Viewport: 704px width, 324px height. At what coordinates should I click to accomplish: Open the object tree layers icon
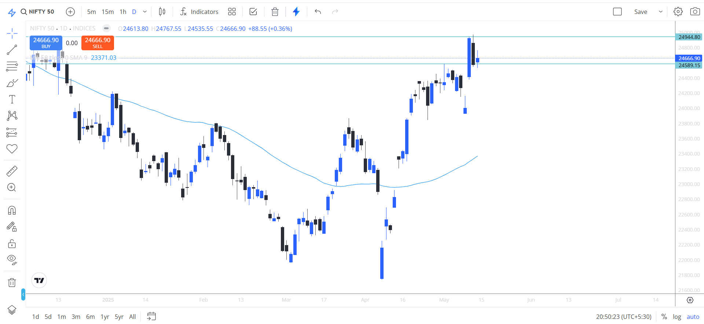12,310
